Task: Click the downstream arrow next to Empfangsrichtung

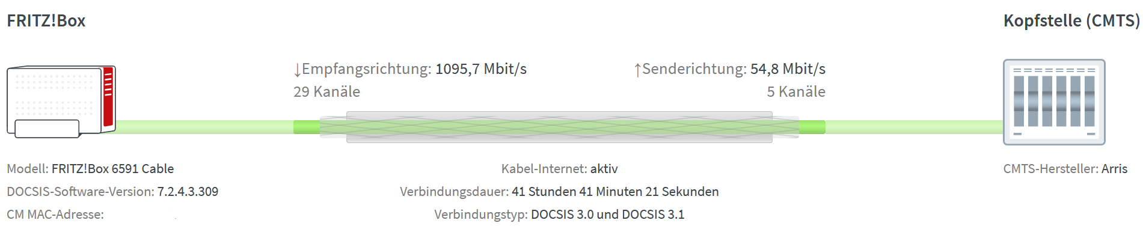Action: click(x=297, y=70)
